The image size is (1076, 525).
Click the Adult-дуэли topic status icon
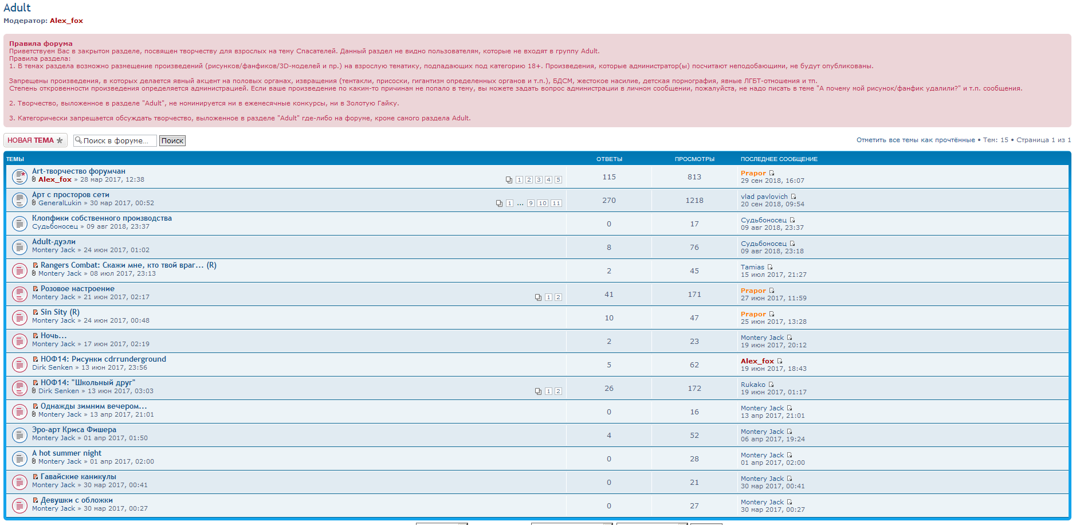coord(19,247)
